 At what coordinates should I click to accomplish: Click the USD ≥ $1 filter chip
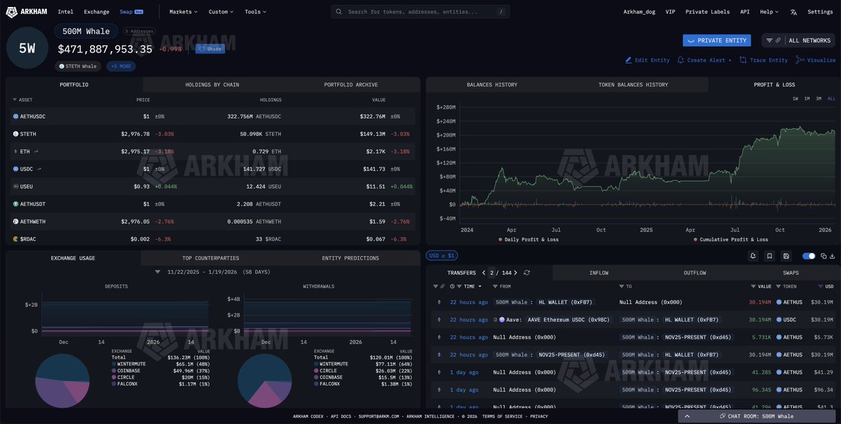point(442,256)
